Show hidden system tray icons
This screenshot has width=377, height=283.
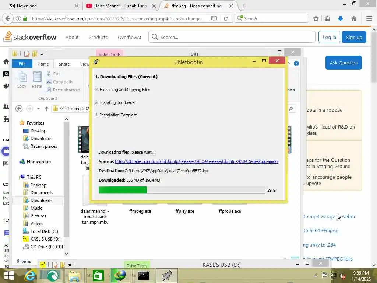pyautogui.click(x=316, y=276)
